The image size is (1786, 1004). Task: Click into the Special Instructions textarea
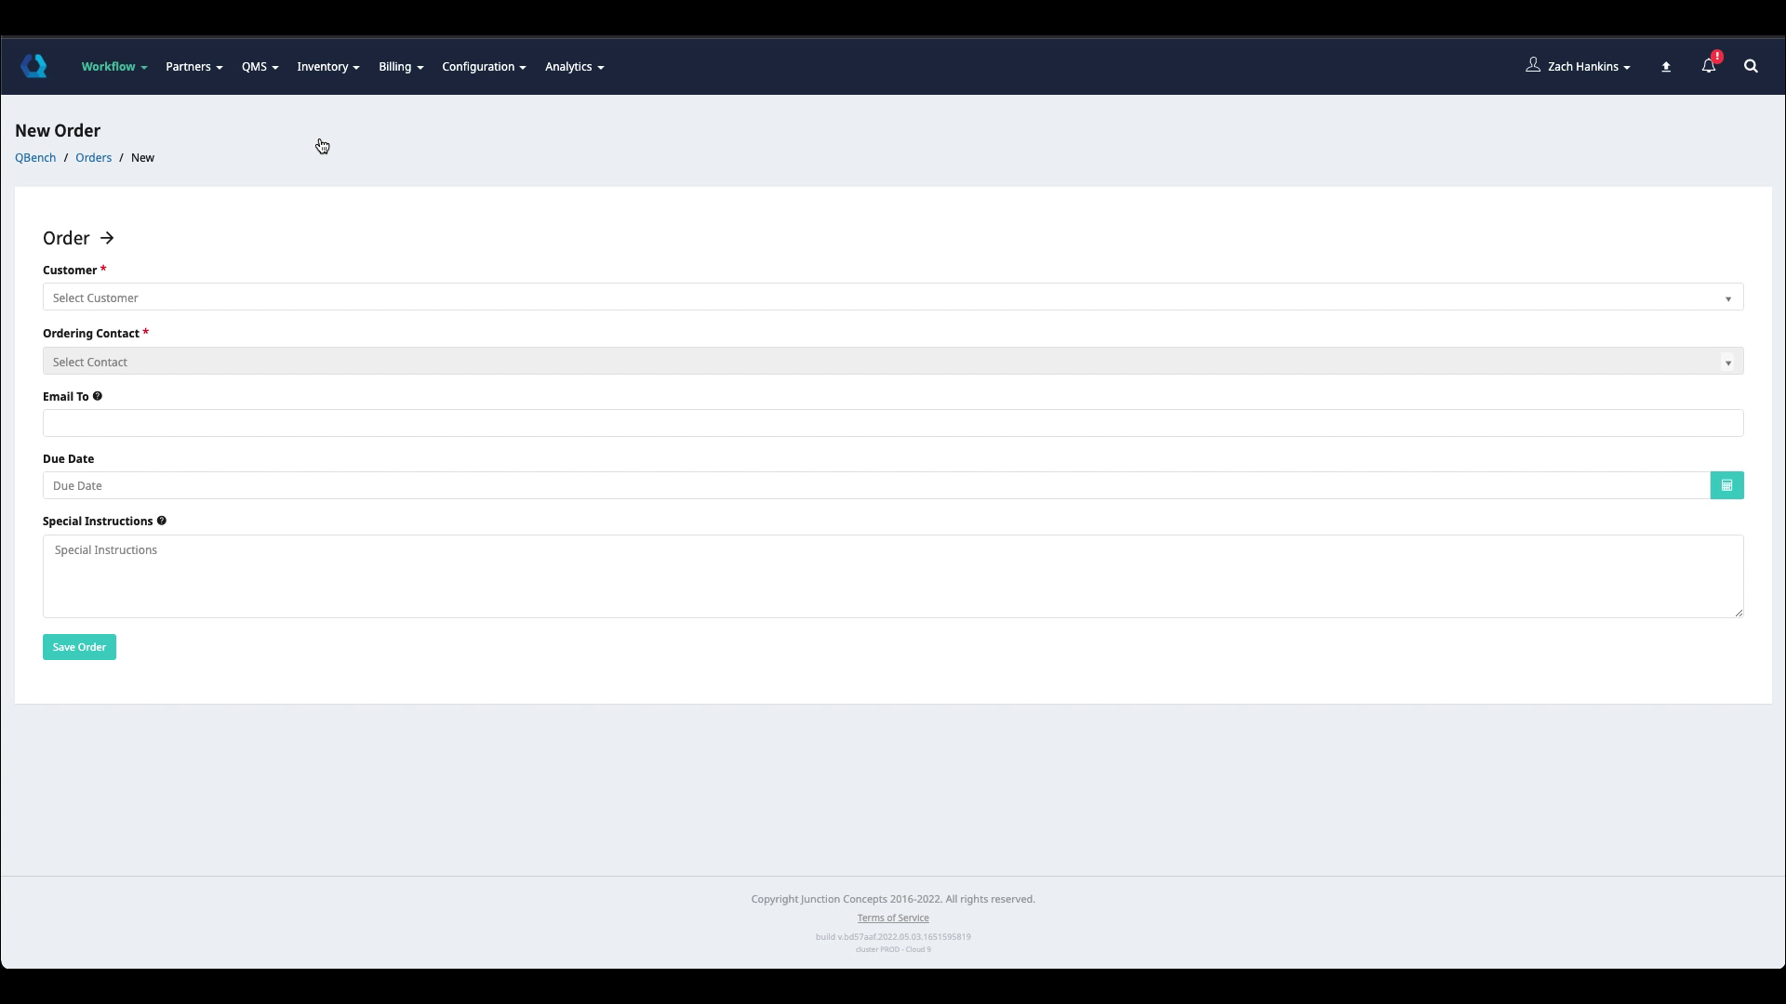[892, 576]
